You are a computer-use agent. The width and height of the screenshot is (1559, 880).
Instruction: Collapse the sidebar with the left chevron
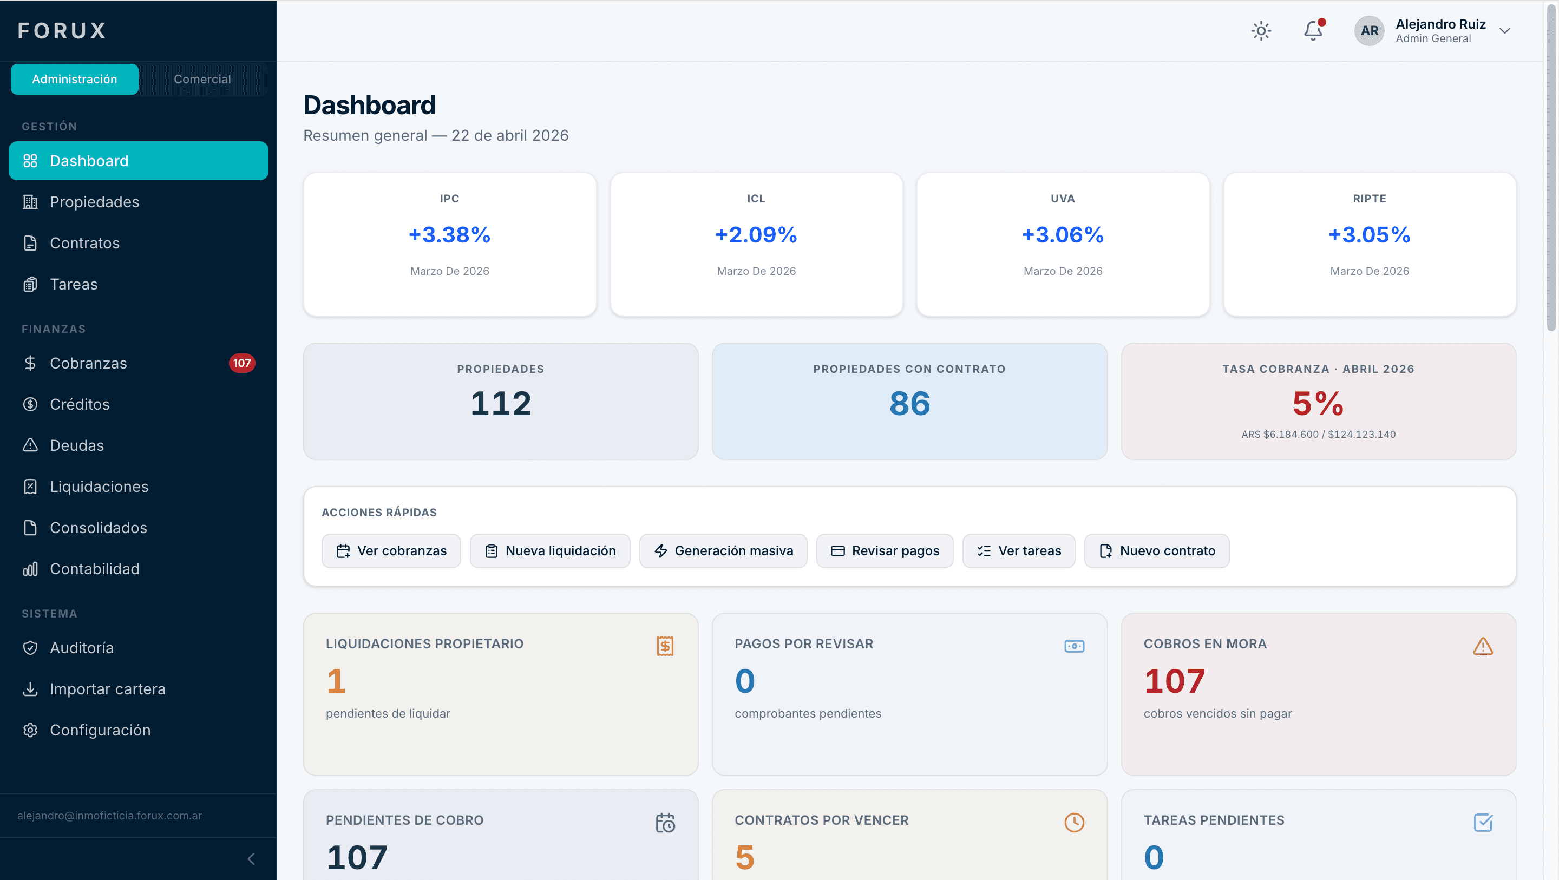click(x=251, y=859)
